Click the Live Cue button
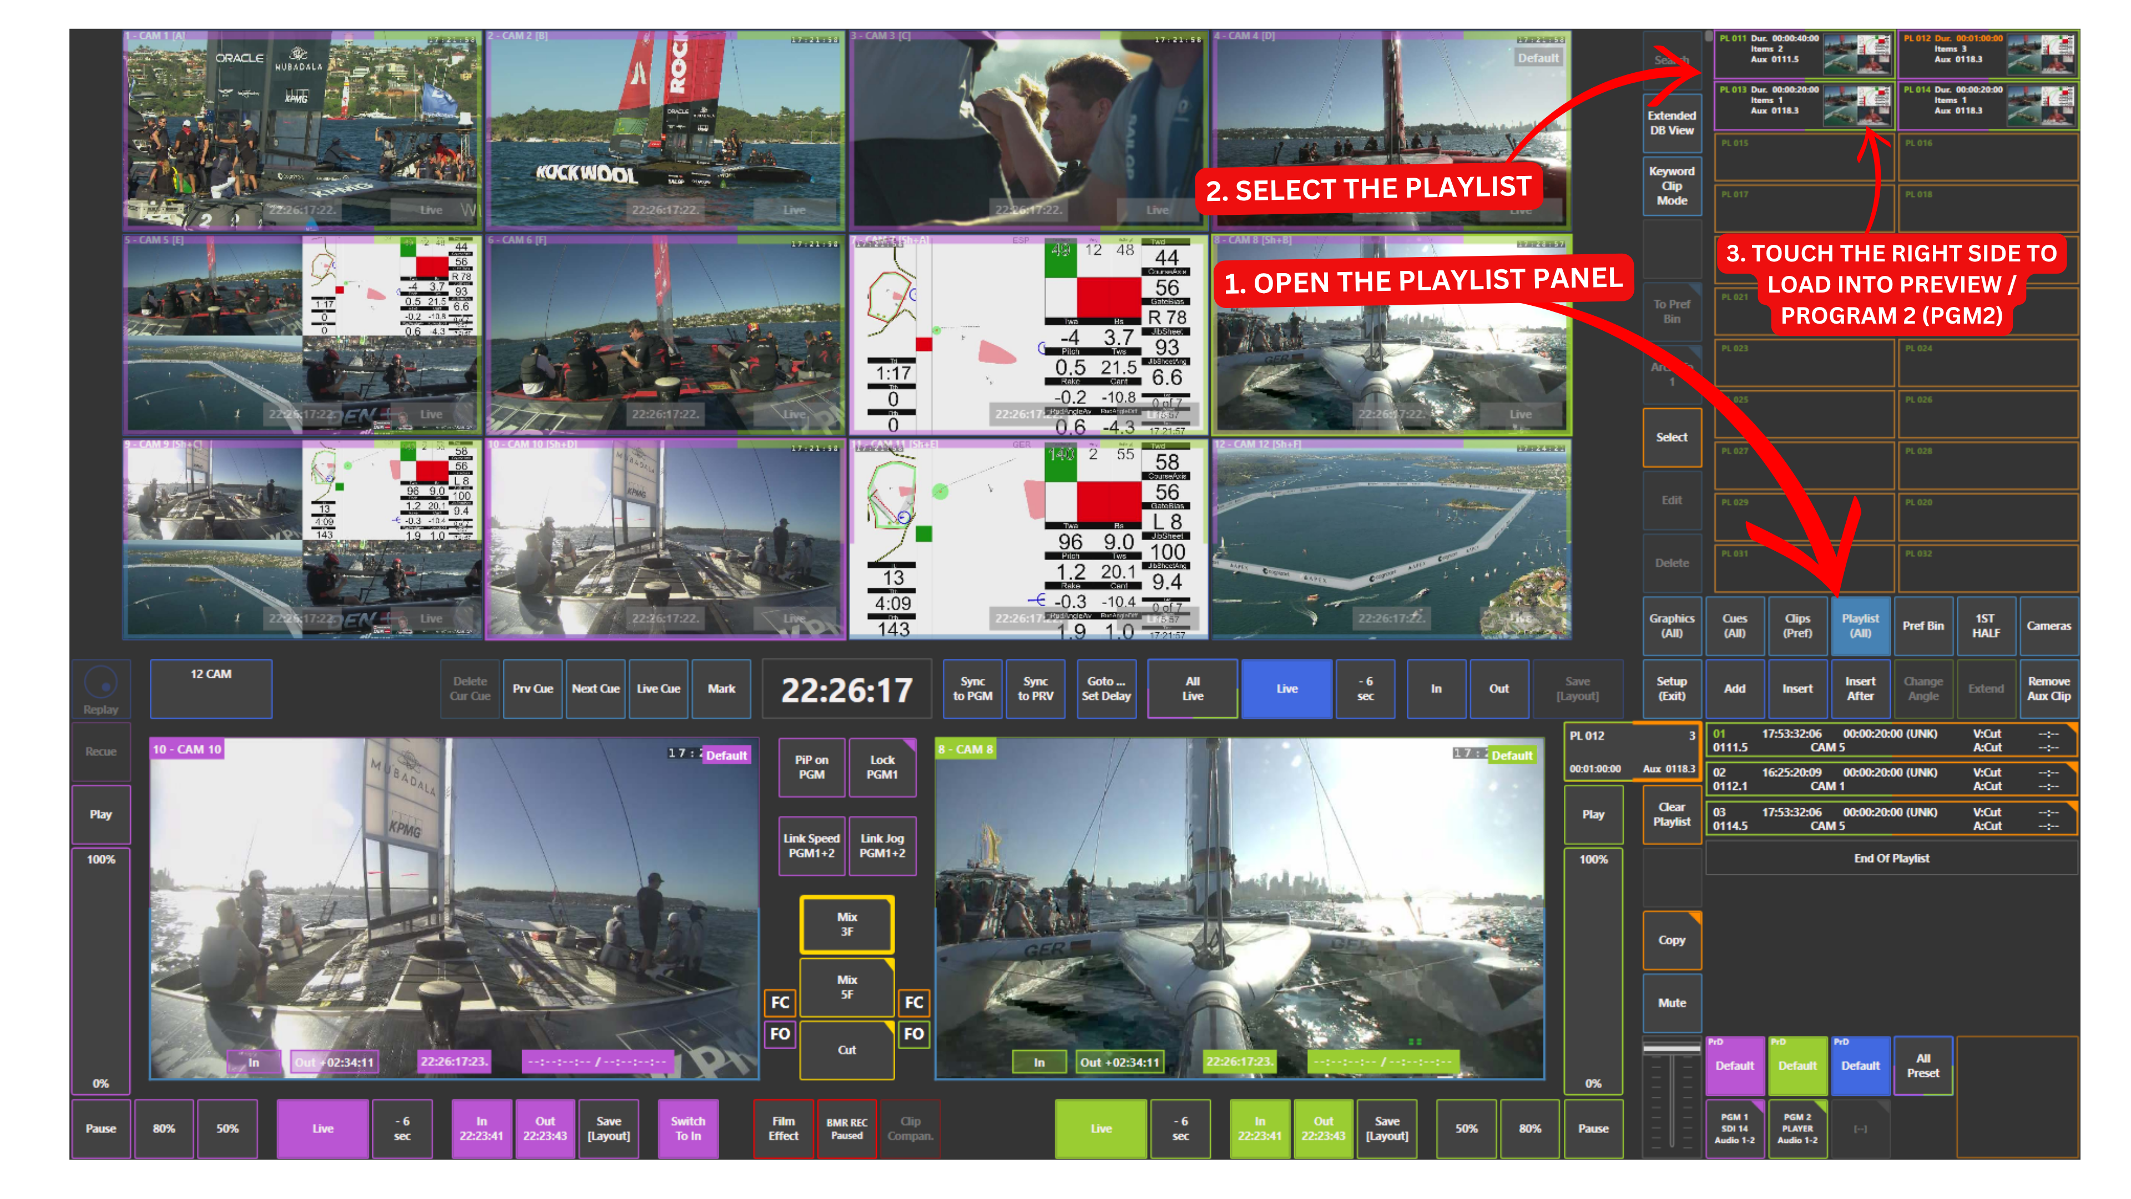 click(659, 688)
